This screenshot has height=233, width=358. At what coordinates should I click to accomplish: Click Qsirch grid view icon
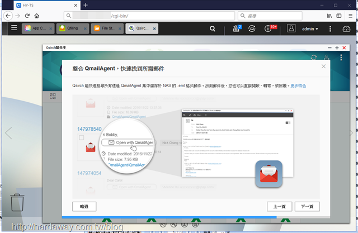[53, 96]
